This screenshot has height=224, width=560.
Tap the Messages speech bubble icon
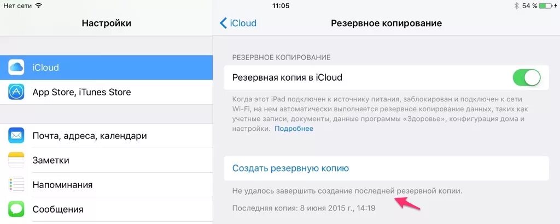click(x=16, y=209)
